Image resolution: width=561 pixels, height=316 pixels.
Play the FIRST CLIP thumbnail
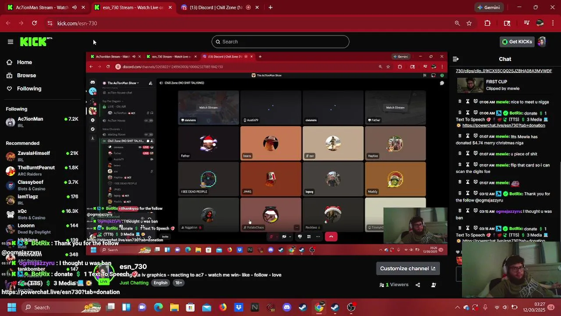(x=470, y=85)
